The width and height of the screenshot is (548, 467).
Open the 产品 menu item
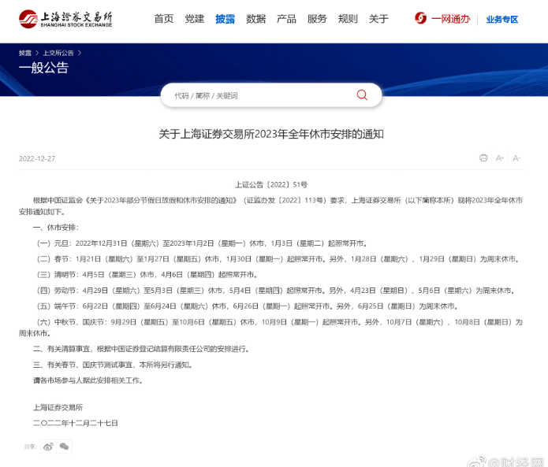click(286, 19)
